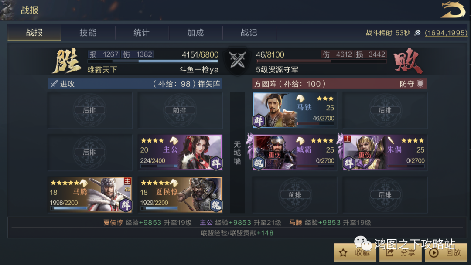Viewport: 471px width, 265px height.
Task: Click the crossed swords battle icon
Action: tap(237, 59)
